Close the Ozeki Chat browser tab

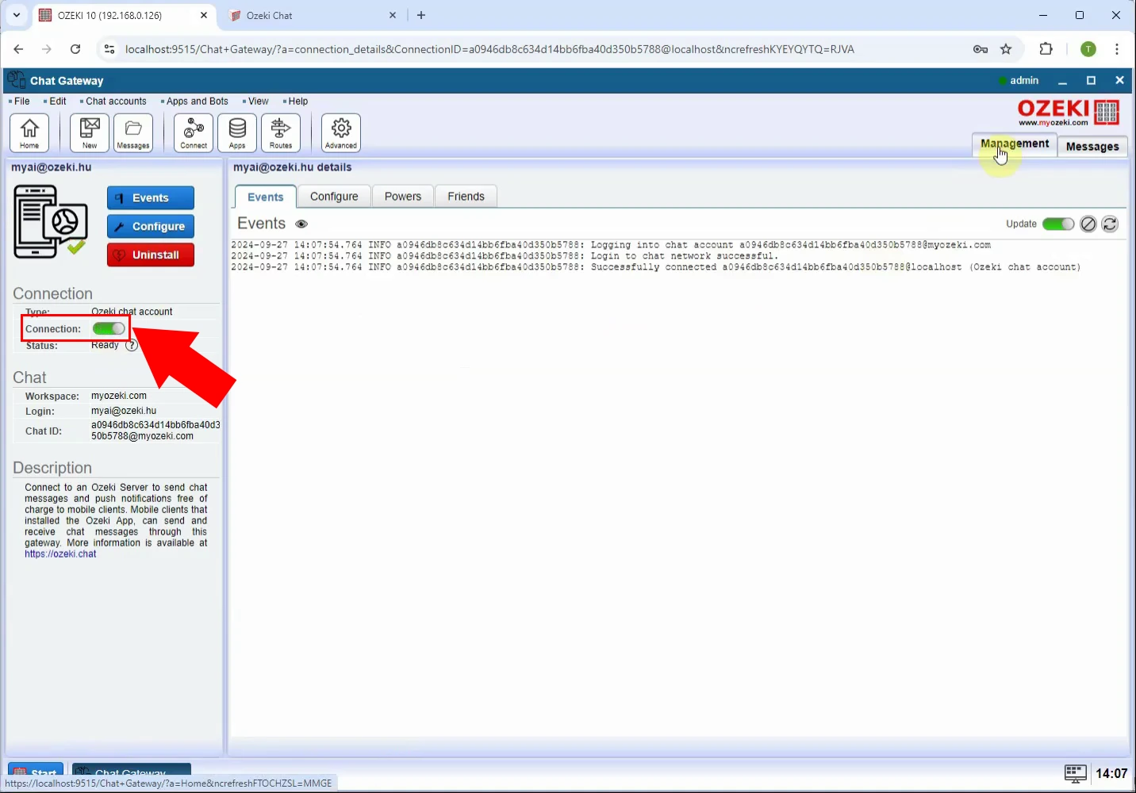pos(393,15)
